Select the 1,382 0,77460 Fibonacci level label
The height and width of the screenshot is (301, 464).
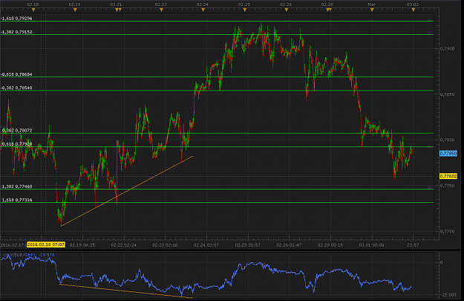tap(17, 187)
